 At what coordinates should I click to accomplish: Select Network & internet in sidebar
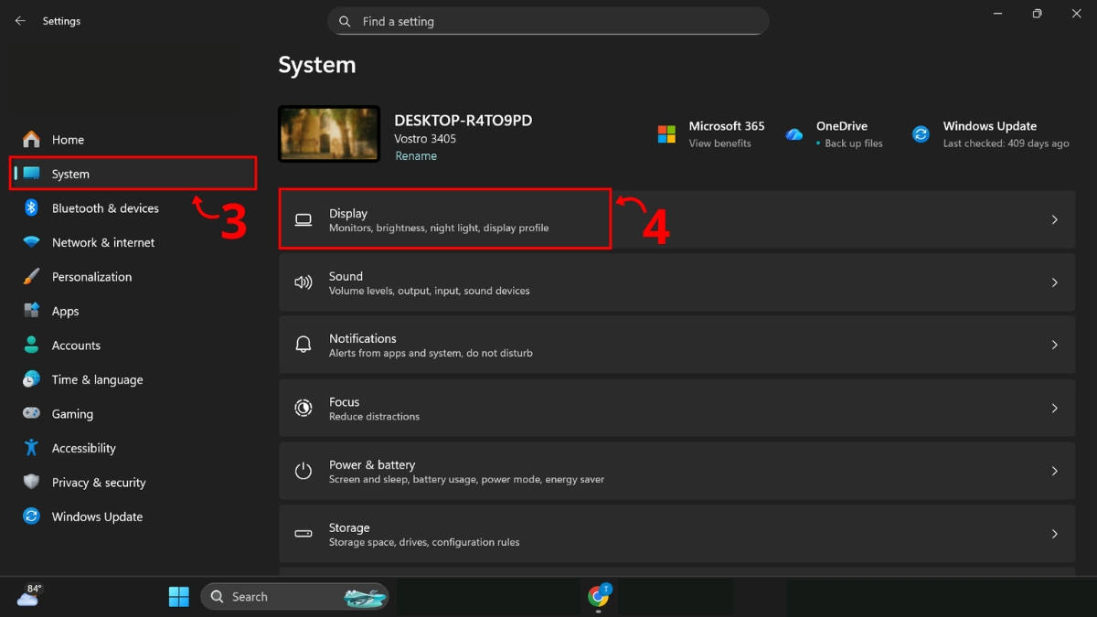(103, 242)
